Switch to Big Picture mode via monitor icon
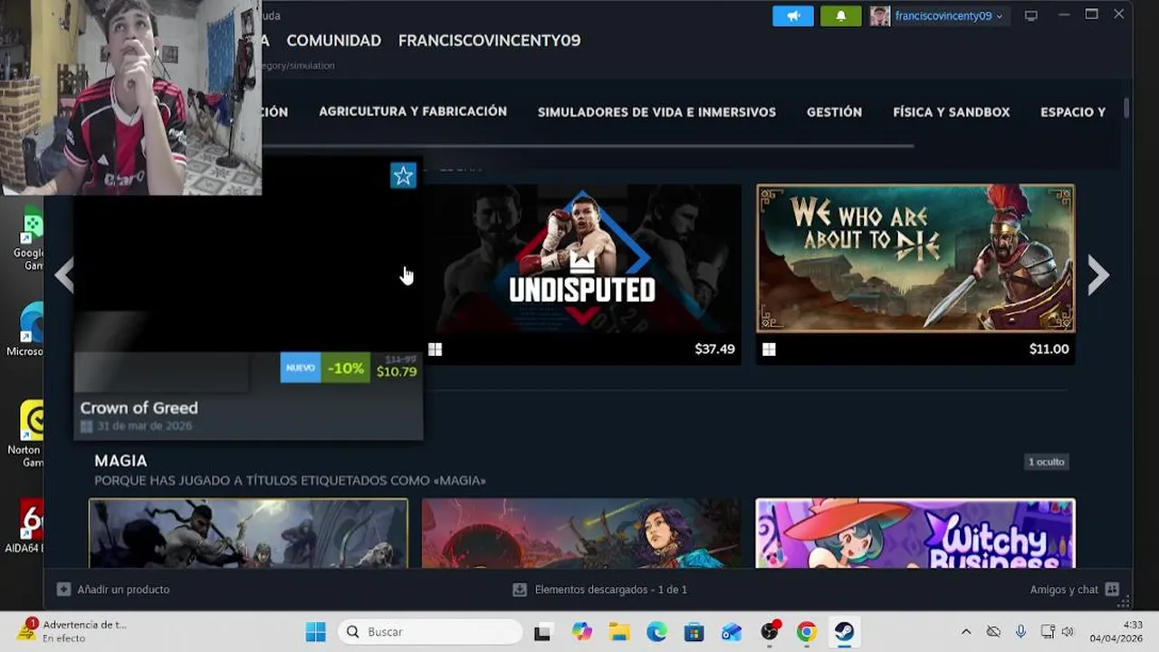1159x652 pixels. [1030, 16]
